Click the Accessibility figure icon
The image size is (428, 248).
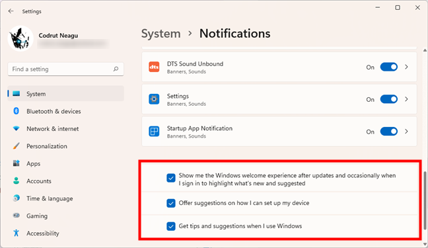pyautogui.click(x=16, y=233)
